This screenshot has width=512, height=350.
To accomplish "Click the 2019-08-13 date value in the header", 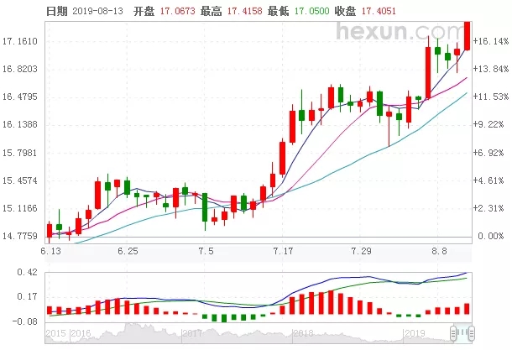I will [97, 11].
